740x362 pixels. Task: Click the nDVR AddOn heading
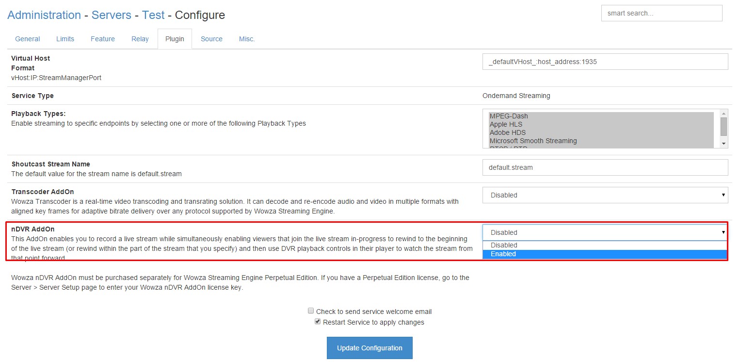coord(33,229)
